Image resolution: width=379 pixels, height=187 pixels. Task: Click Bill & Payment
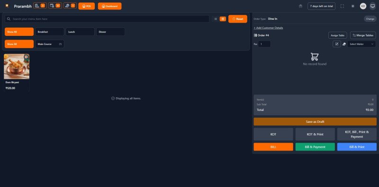(x=315, y=147)
